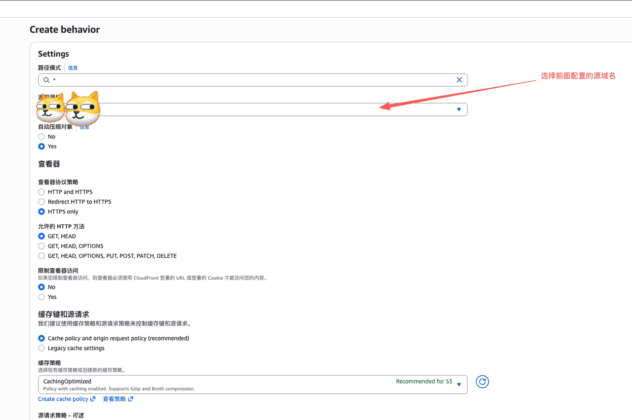Viewport: 632px width, 420px height.
Task: Choose HTTPS only protocol policy
Action: (41, 211)
